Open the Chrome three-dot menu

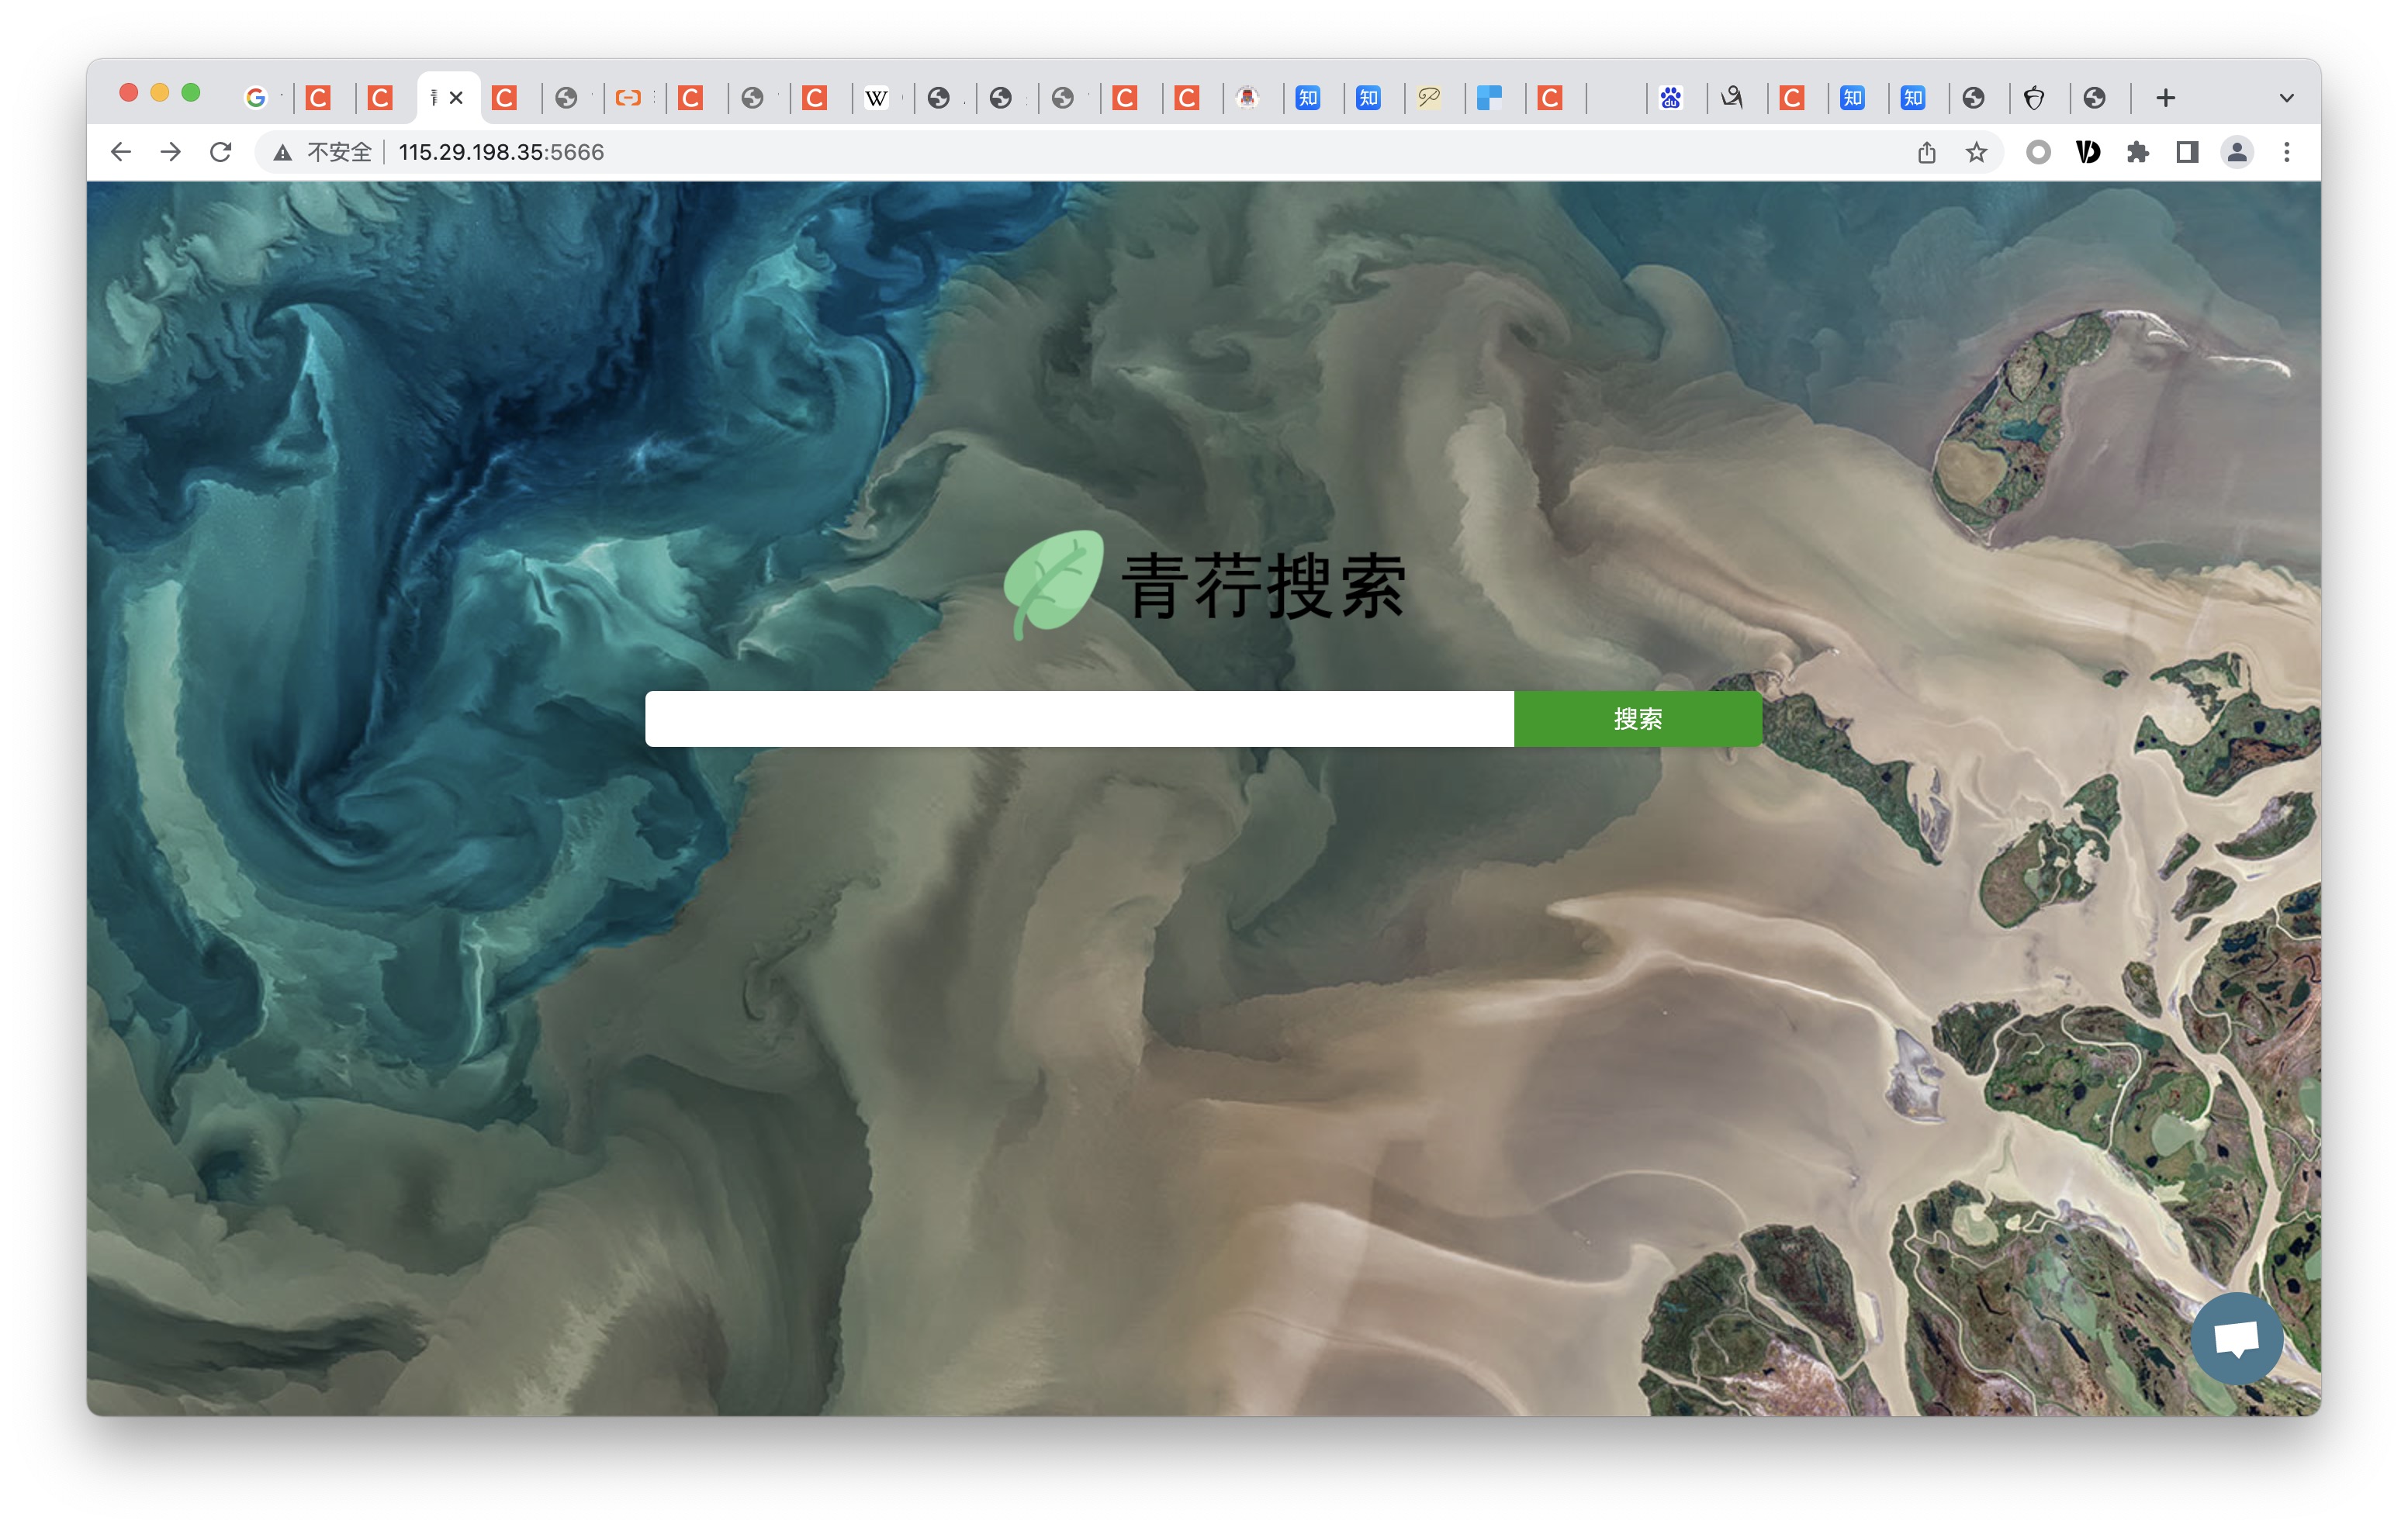tap(2286, 152)
